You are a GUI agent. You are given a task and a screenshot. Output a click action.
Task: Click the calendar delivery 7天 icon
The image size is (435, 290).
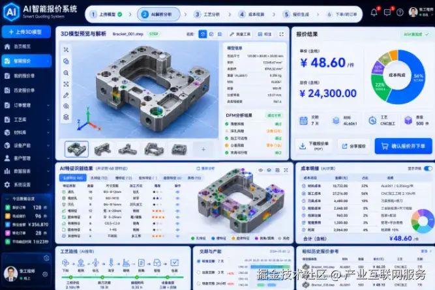303,121
